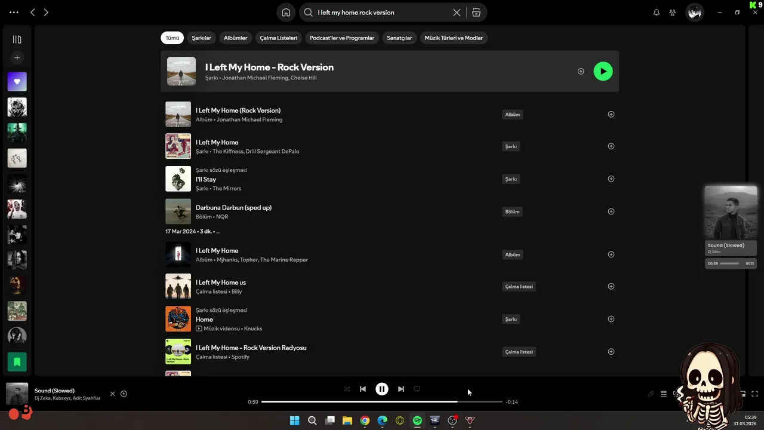764x430 pixels.
Task: Open Friend Activity icon
Action: point(673,13)
